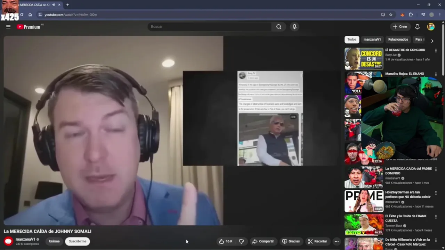This screenshot has width=445, height=250.
Task: Open the manzanaV1 channel avatar
Action: [8, 241]
